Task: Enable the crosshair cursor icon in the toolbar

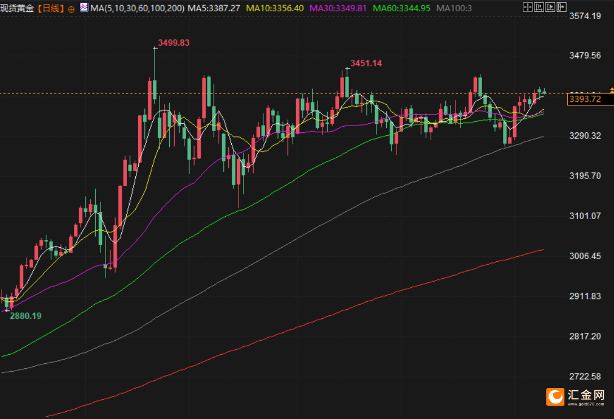Action: click(x=528, y=7)
